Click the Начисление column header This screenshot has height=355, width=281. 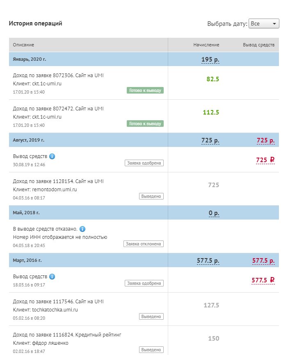pyautogui.click(x=206, y=45)
